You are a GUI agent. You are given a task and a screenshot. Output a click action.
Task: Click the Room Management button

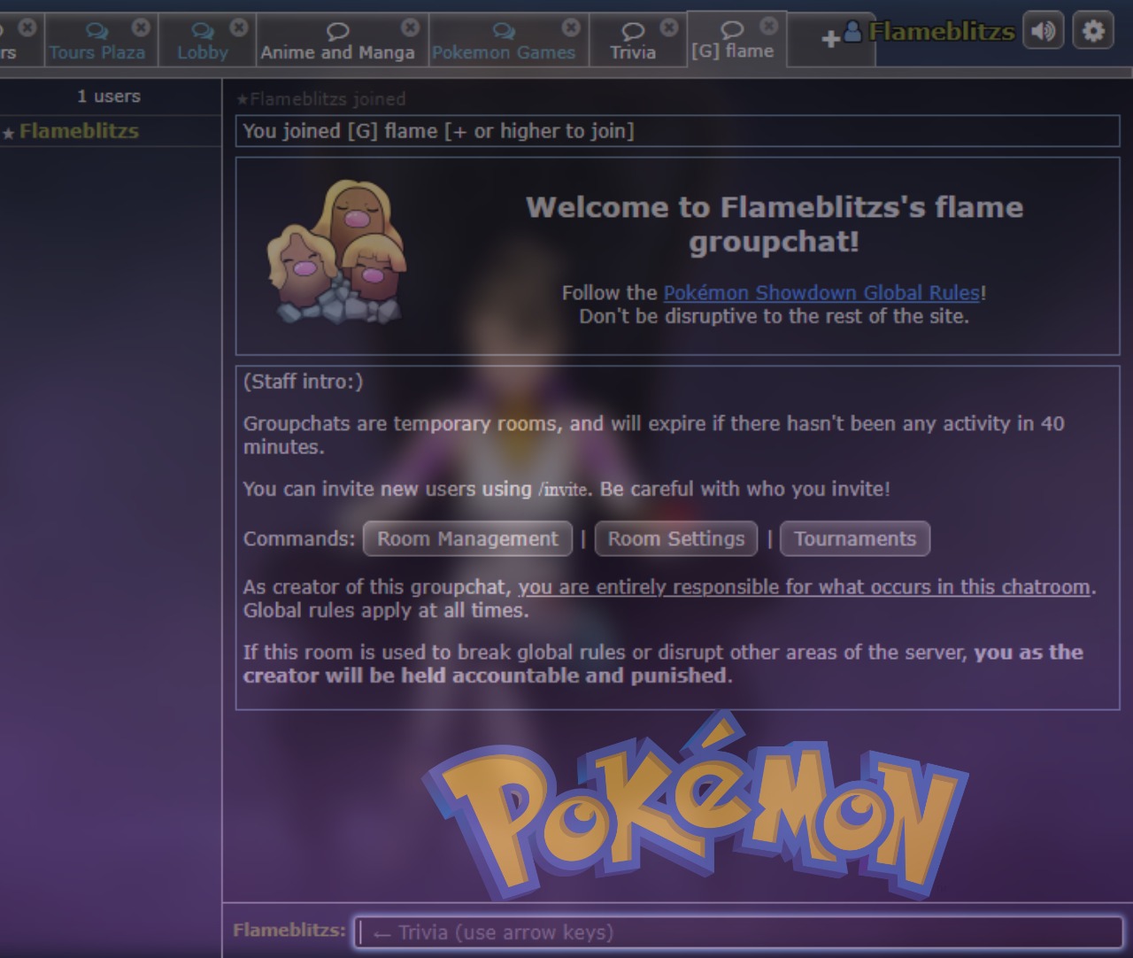467,539
